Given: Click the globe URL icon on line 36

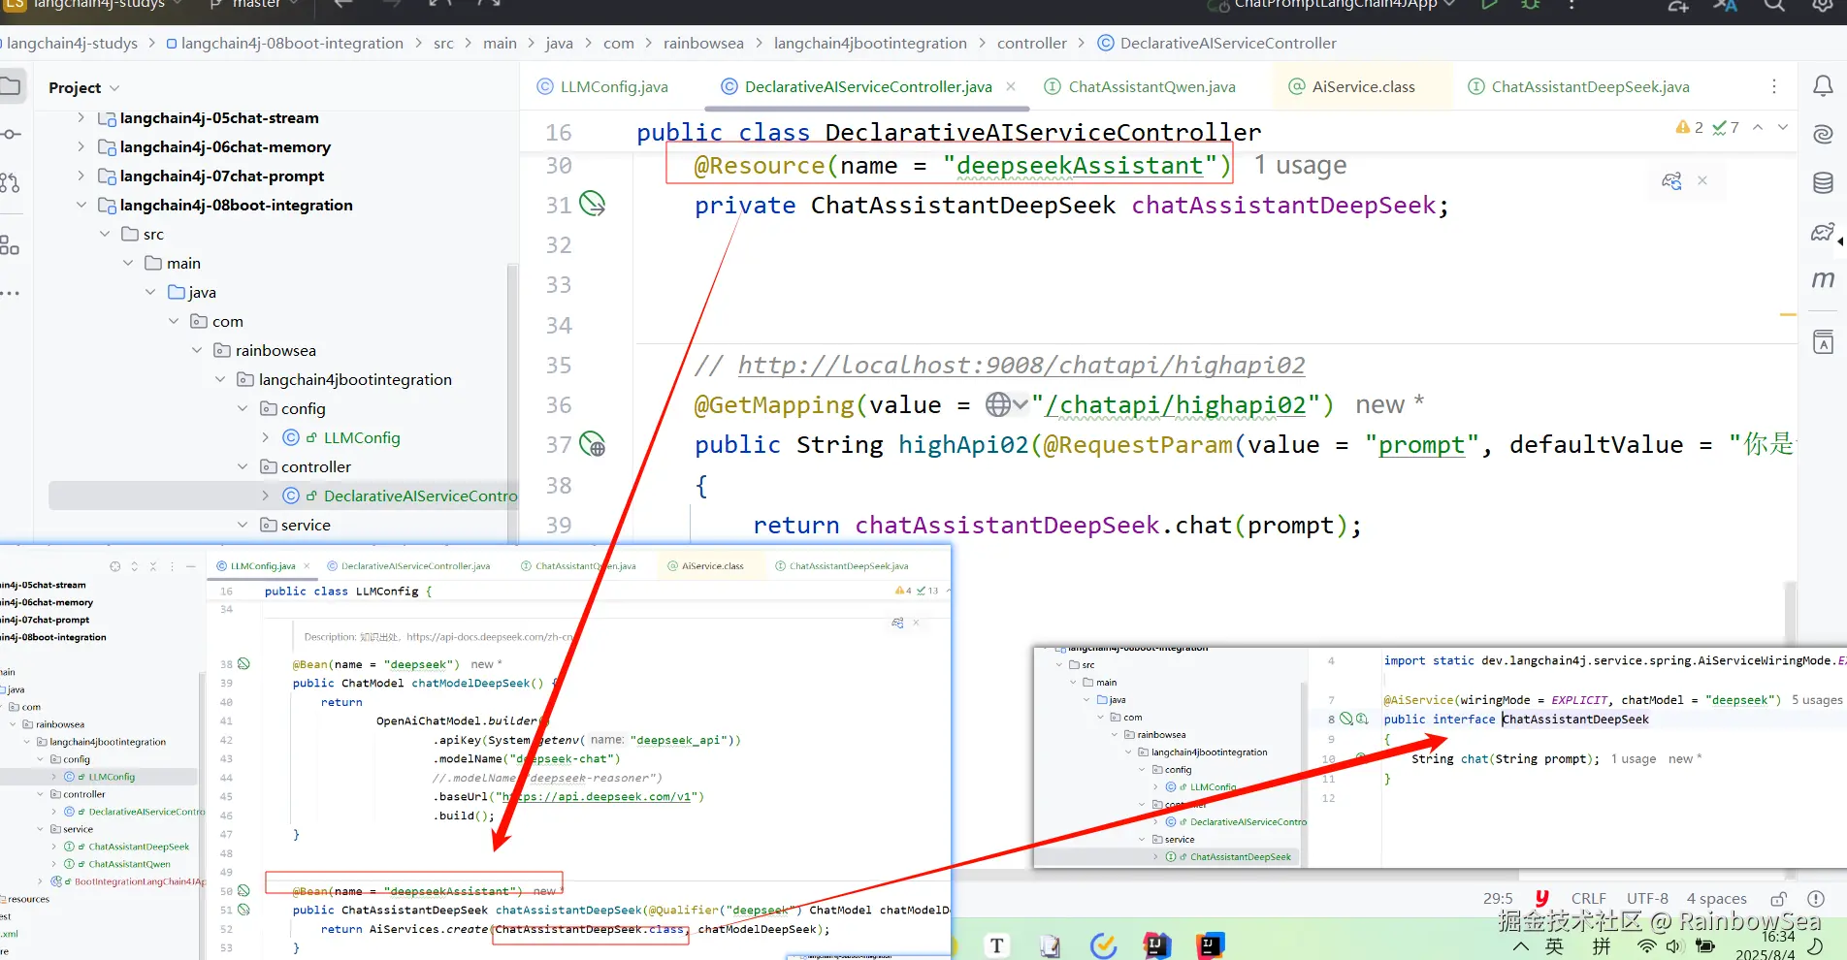Looking at the screenshot, I should (998, 404).
